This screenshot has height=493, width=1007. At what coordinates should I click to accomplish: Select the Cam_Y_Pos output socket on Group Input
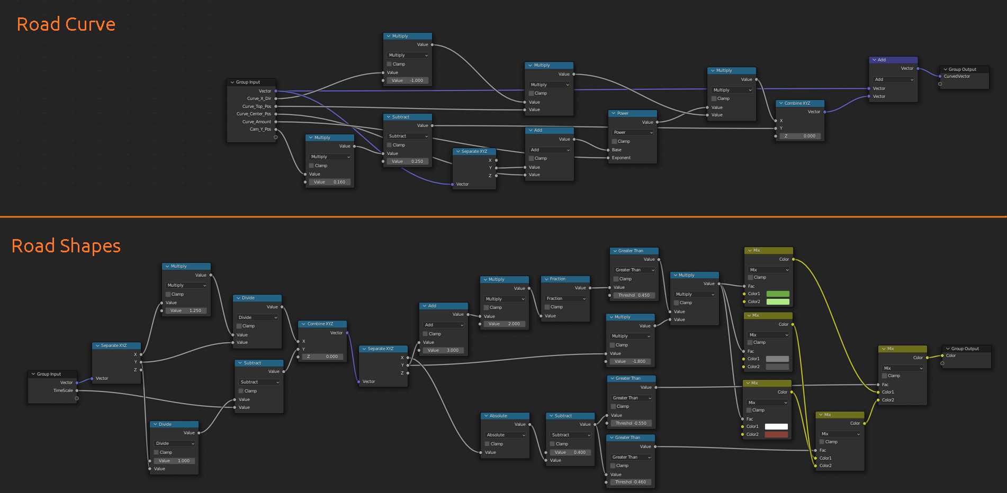click(275, 129)
